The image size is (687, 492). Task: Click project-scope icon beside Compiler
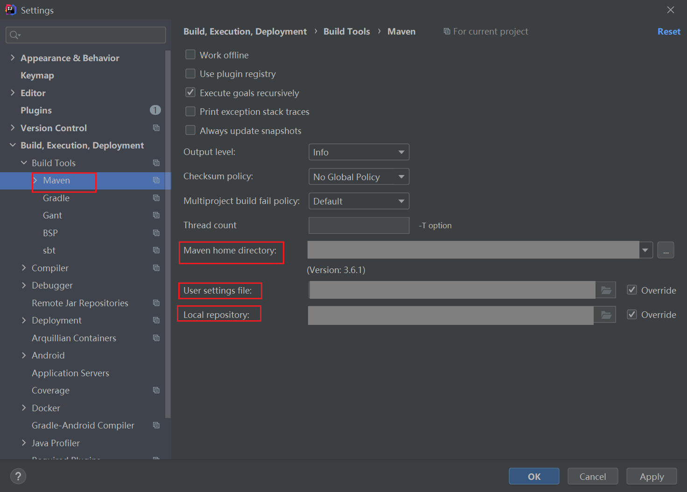pos(156,268)
